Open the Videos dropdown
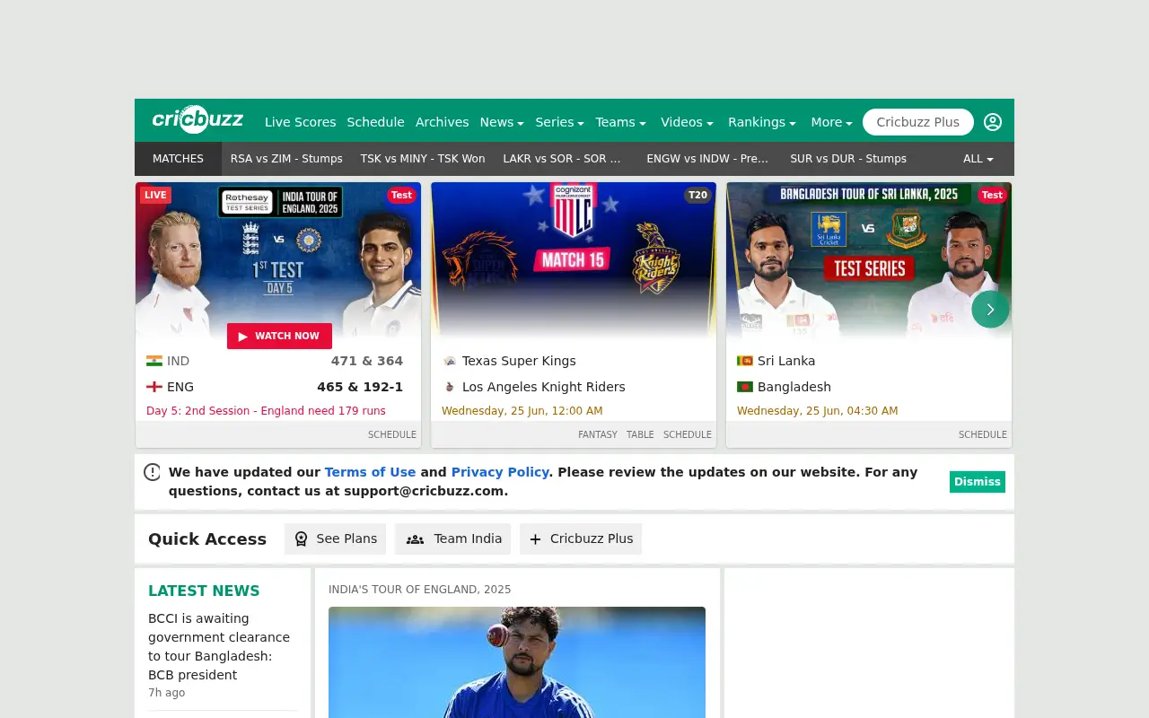 (x=687, y=122)
